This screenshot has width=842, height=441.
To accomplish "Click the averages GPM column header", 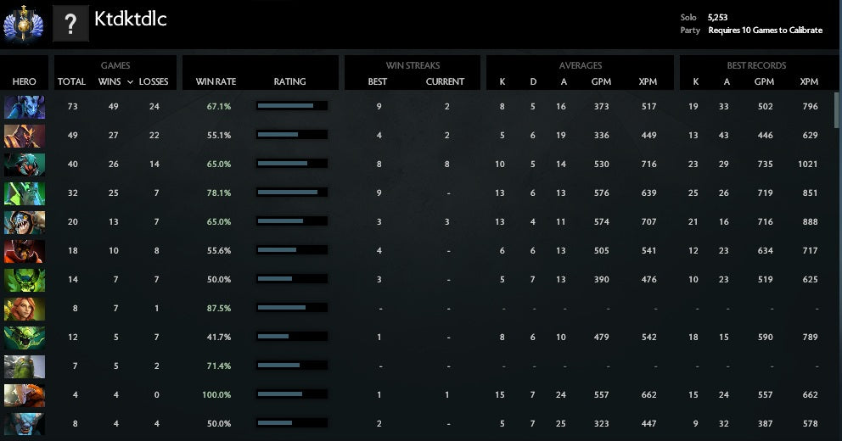I will (601, 82).
